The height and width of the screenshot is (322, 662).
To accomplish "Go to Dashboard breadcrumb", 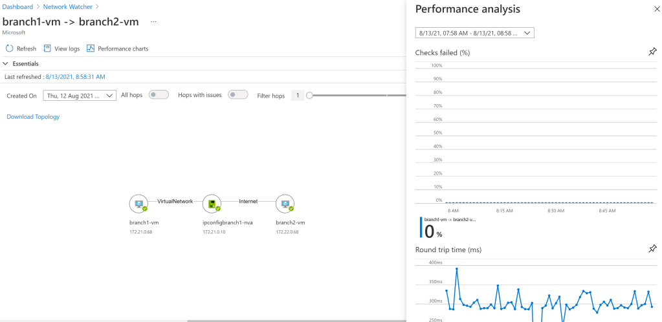I will click(17, 6).
